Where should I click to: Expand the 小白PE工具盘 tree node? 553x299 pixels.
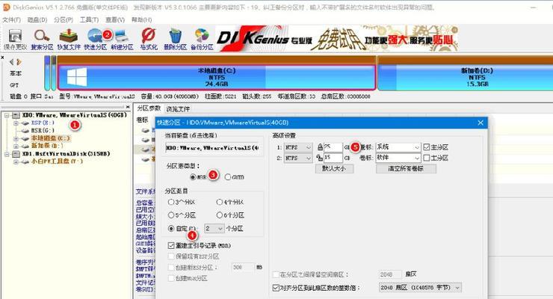16,161
